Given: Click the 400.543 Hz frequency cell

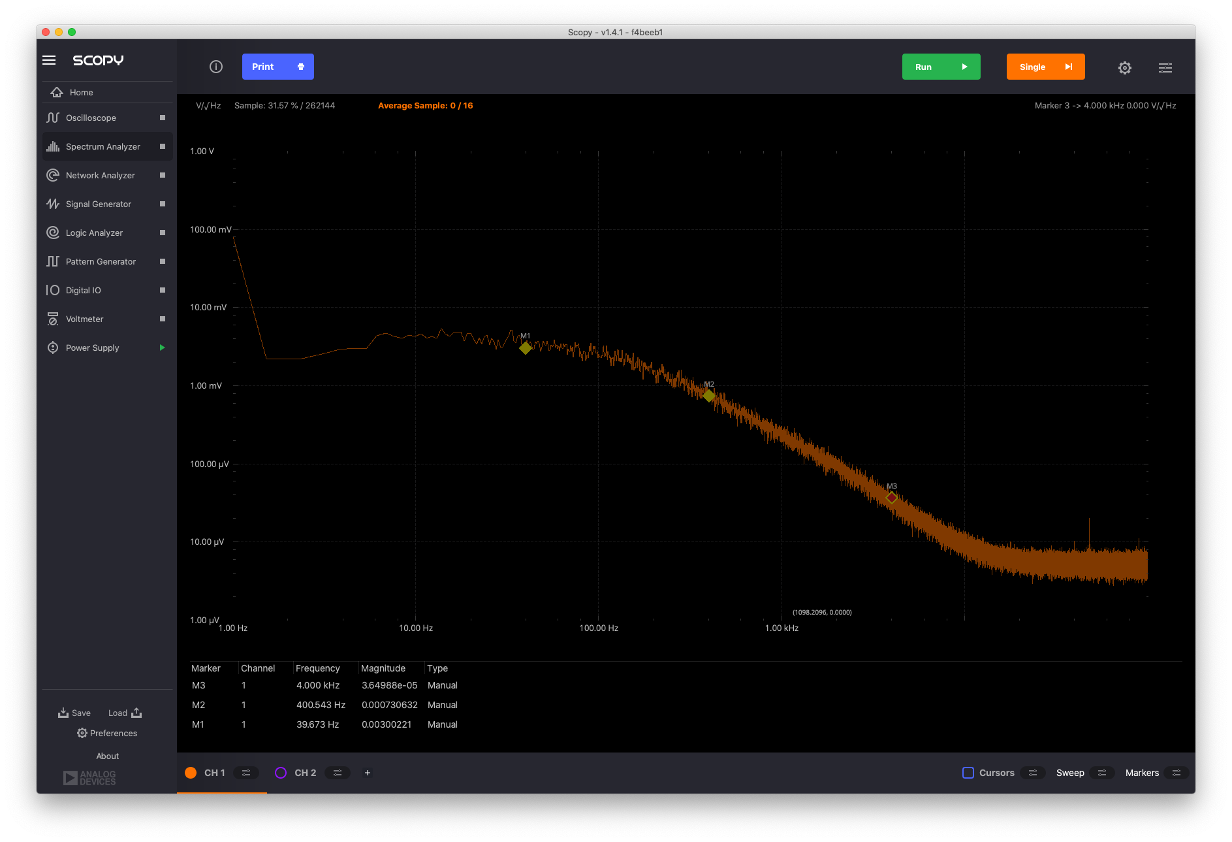Looking at the screenshot, I should point(321,705).
